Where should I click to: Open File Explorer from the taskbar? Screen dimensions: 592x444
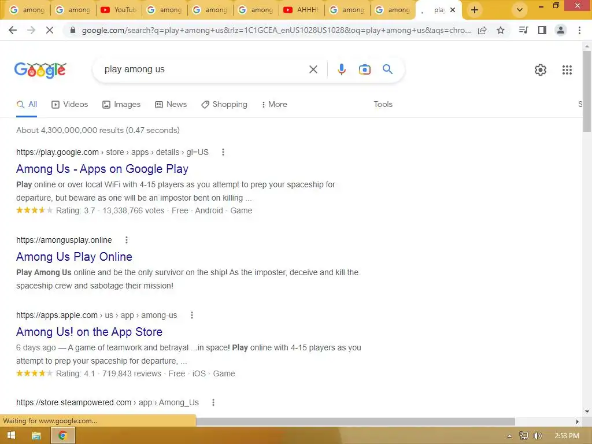click(36, 436)
